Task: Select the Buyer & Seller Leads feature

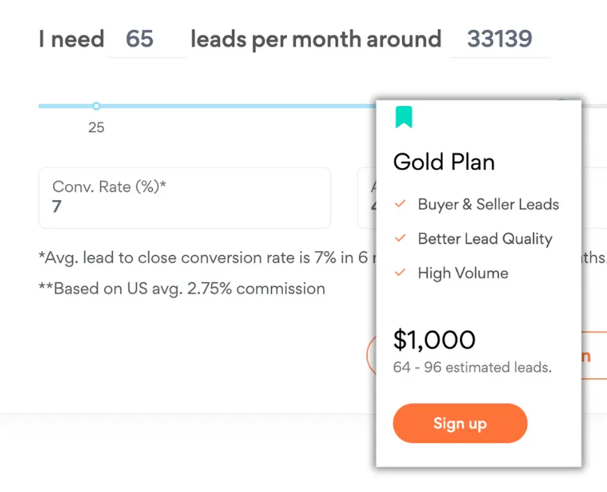Action: pos(489,204)
